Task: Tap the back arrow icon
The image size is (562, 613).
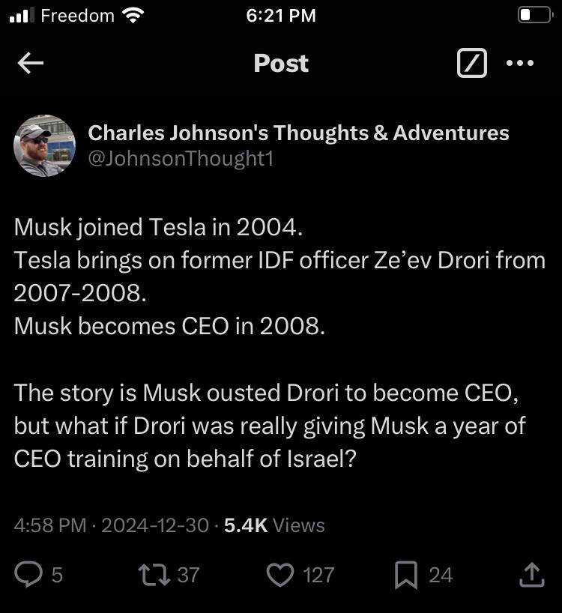Action: pyautogui.click(x=31, y=64)
